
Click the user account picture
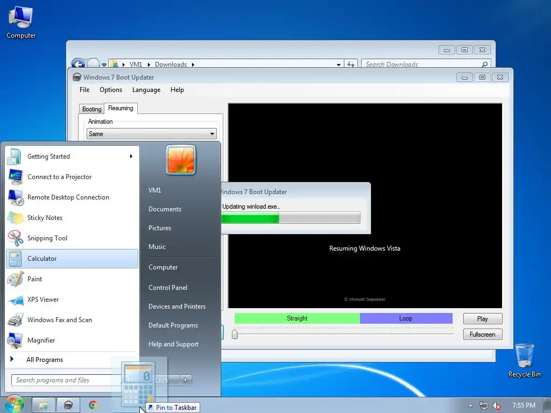(x=181, y=160)
